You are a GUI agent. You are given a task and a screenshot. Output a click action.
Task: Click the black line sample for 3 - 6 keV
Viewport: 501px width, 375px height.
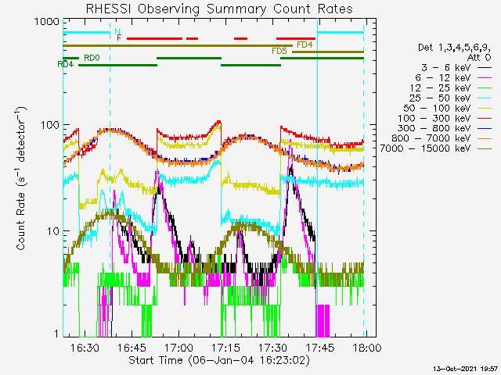point(485,68)
